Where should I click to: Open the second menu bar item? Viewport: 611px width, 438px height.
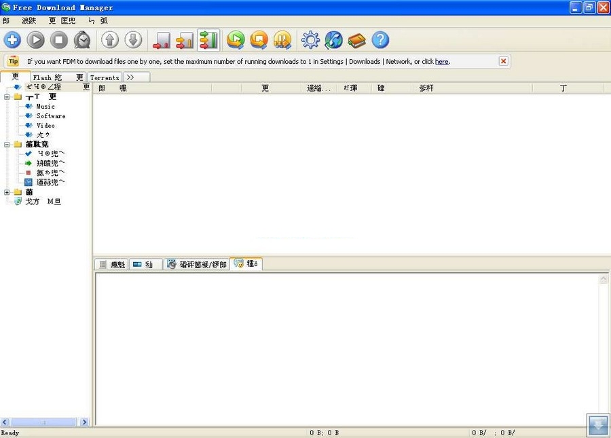[x=29, y=20]
